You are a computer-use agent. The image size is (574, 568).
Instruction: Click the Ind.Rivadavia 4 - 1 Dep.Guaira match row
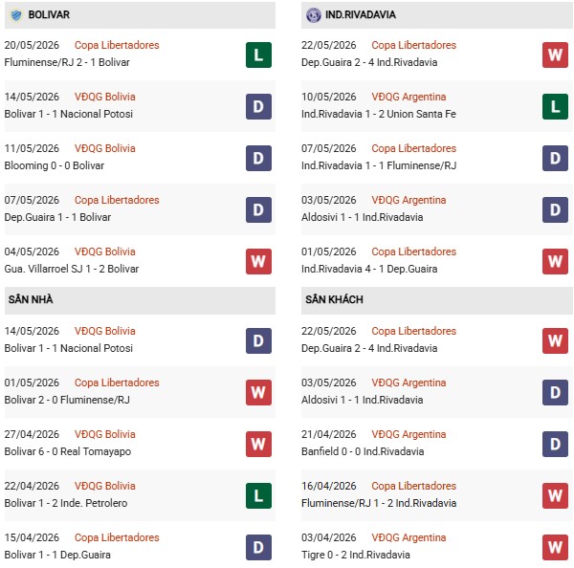coord(436,261)
